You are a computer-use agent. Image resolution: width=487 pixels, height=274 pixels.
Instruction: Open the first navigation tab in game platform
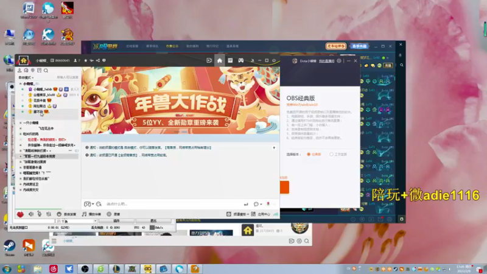coord(132,46)
